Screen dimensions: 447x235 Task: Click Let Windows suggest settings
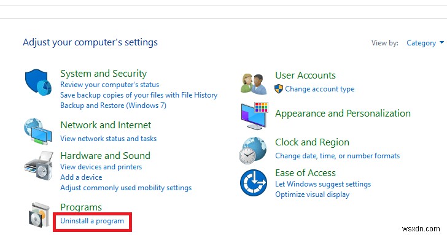[323, 184]
